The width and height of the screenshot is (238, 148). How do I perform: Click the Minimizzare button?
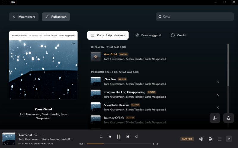[x=24, y=17]
